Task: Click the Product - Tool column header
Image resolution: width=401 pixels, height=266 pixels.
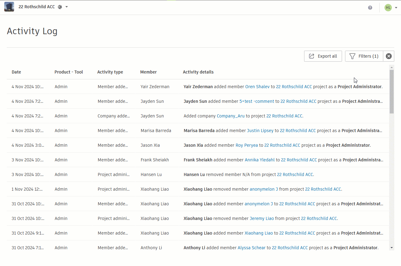Action: [x=69, y=72]
